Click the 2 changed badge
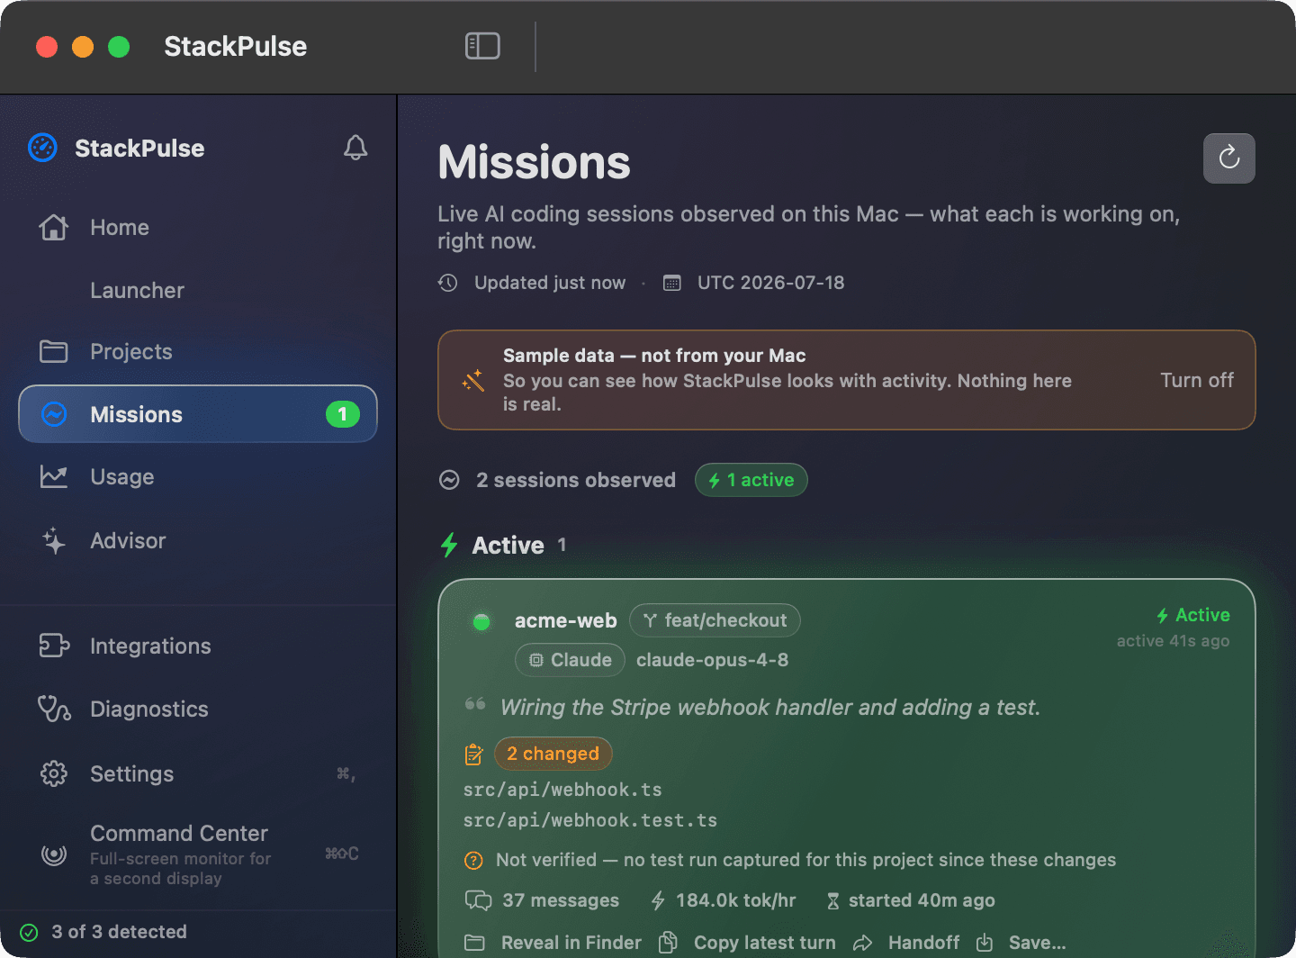 [553, 754]
